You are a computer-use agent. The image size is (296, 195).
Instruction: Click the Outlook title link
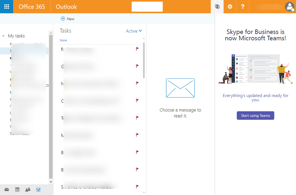tap(66, 7)
